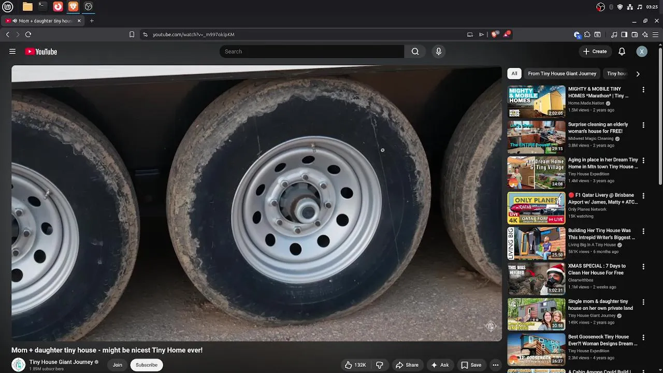Open MIGHTY & MOBILE TINY HOMES thumbnail
663x373 pixels.
point(536,102)
